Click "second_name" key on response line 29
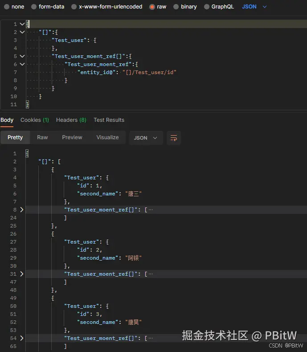This screenshot has height=352, width=307. click(x=98, y=258)
